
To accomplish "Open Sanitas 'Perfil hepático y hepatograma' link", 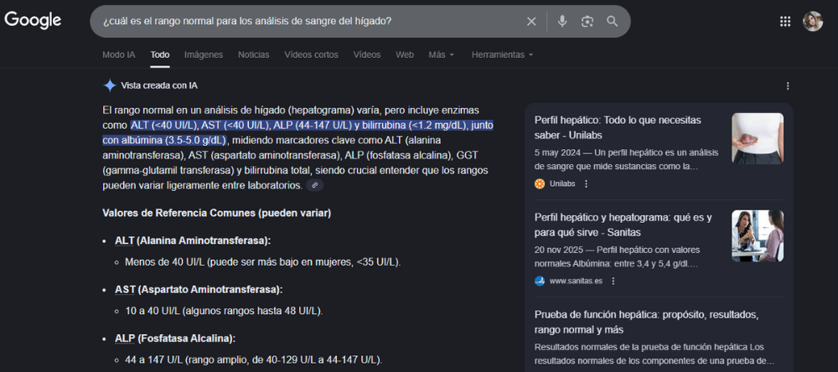I will (x=623, y=225).
